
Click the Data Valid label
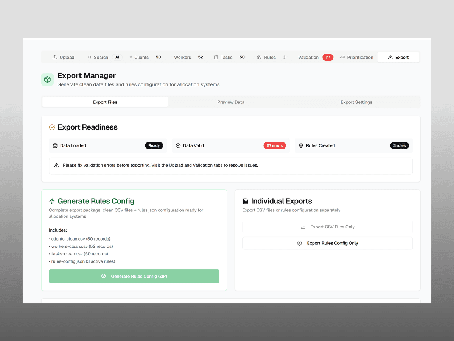(193, 145)
